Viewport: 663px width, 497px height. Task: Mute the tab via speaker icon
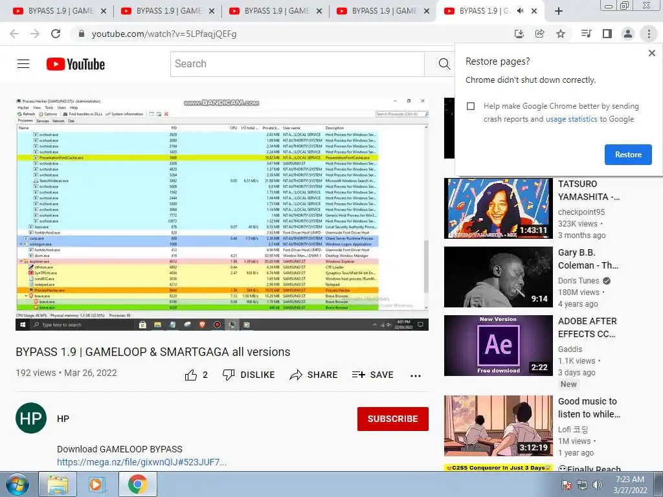[x=520, y=11]
